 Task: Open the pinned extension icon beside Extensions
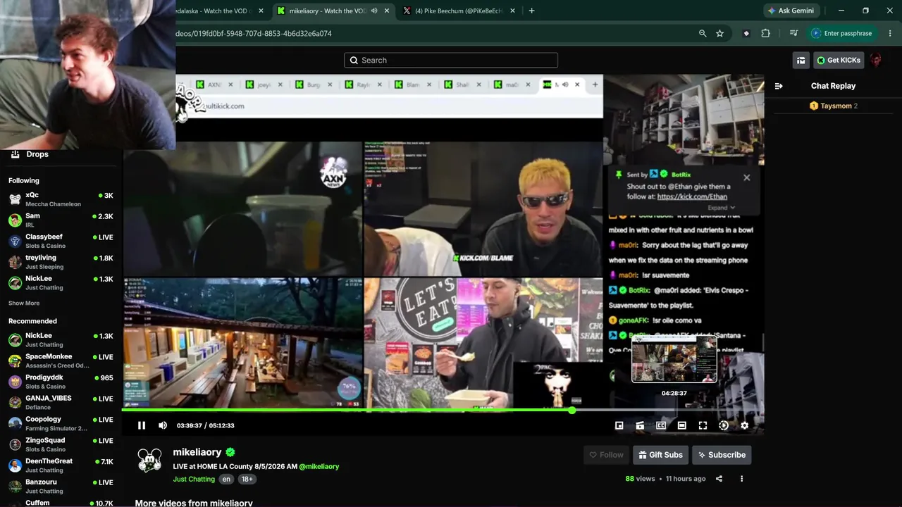(746, 33)
